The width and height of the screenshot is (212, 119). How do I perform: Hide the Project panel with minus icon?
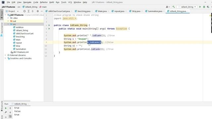click(42, 11)
